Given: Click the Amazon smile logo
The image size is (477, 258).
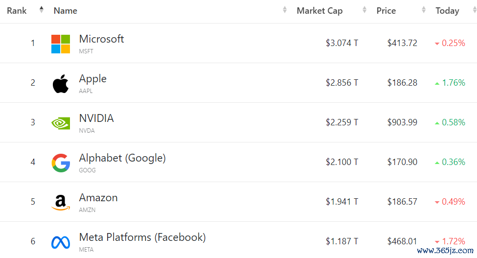Looking at the screenshot, I should [61, 202].
